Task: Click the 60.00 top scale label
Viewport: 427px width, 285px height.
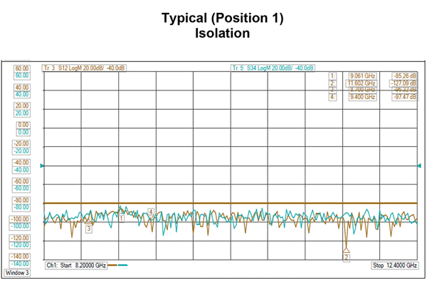Action: 21,70
